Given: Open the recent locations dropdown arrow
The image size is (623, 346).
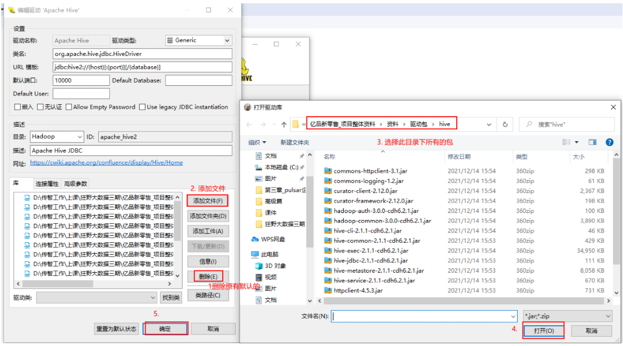Looking at the screenshot, I should (x=274, y=124).
